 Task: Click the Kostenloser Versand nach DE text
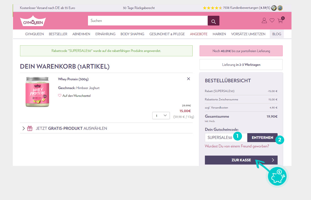[47, 8]
